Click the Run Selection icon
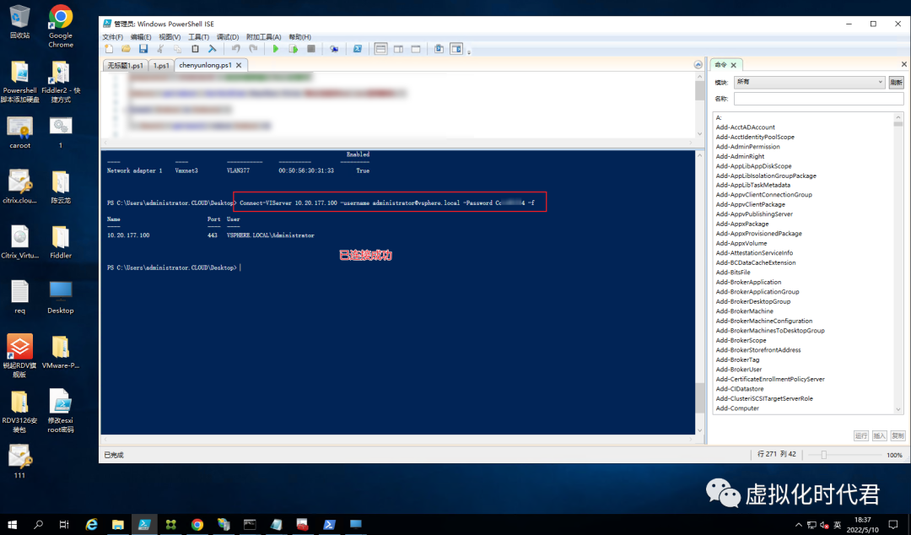 click(294, 50)
